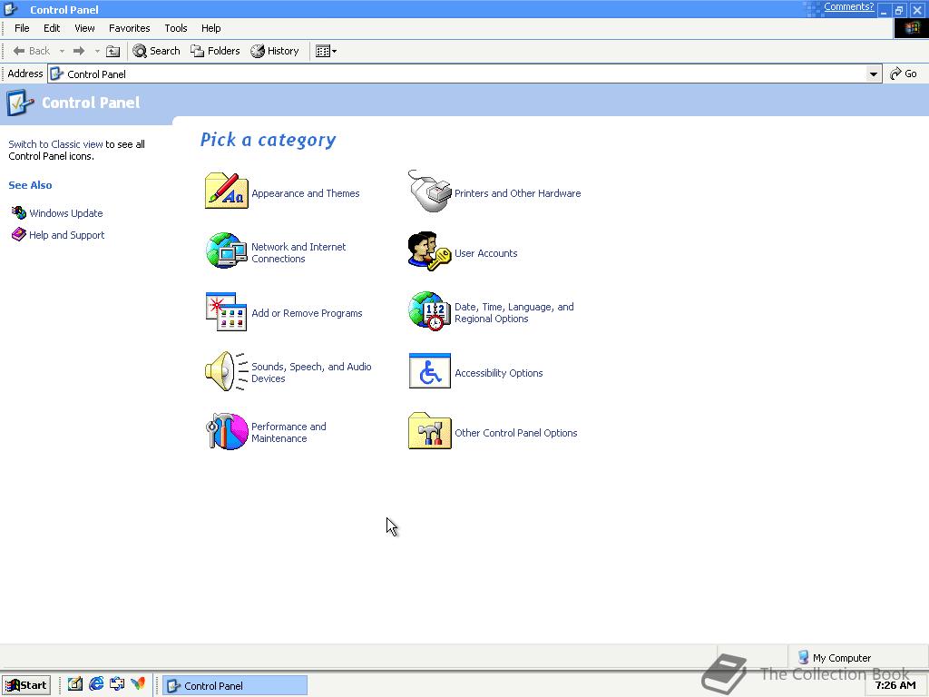Click the Add or Remove Programs text link
Image resolution: width=929 pixels, height=697 pixels.
(x=307, y=313)
